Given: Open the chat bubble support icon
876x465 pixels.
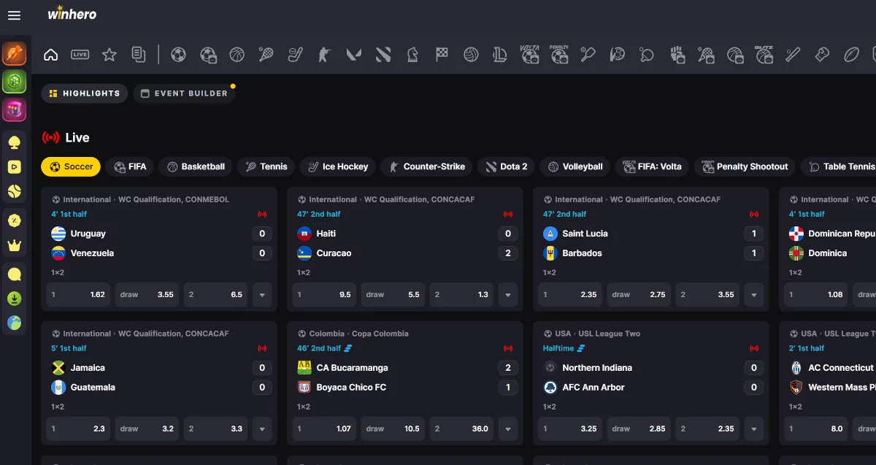Looking at the screenshot, I should click(x=15, y=274).
